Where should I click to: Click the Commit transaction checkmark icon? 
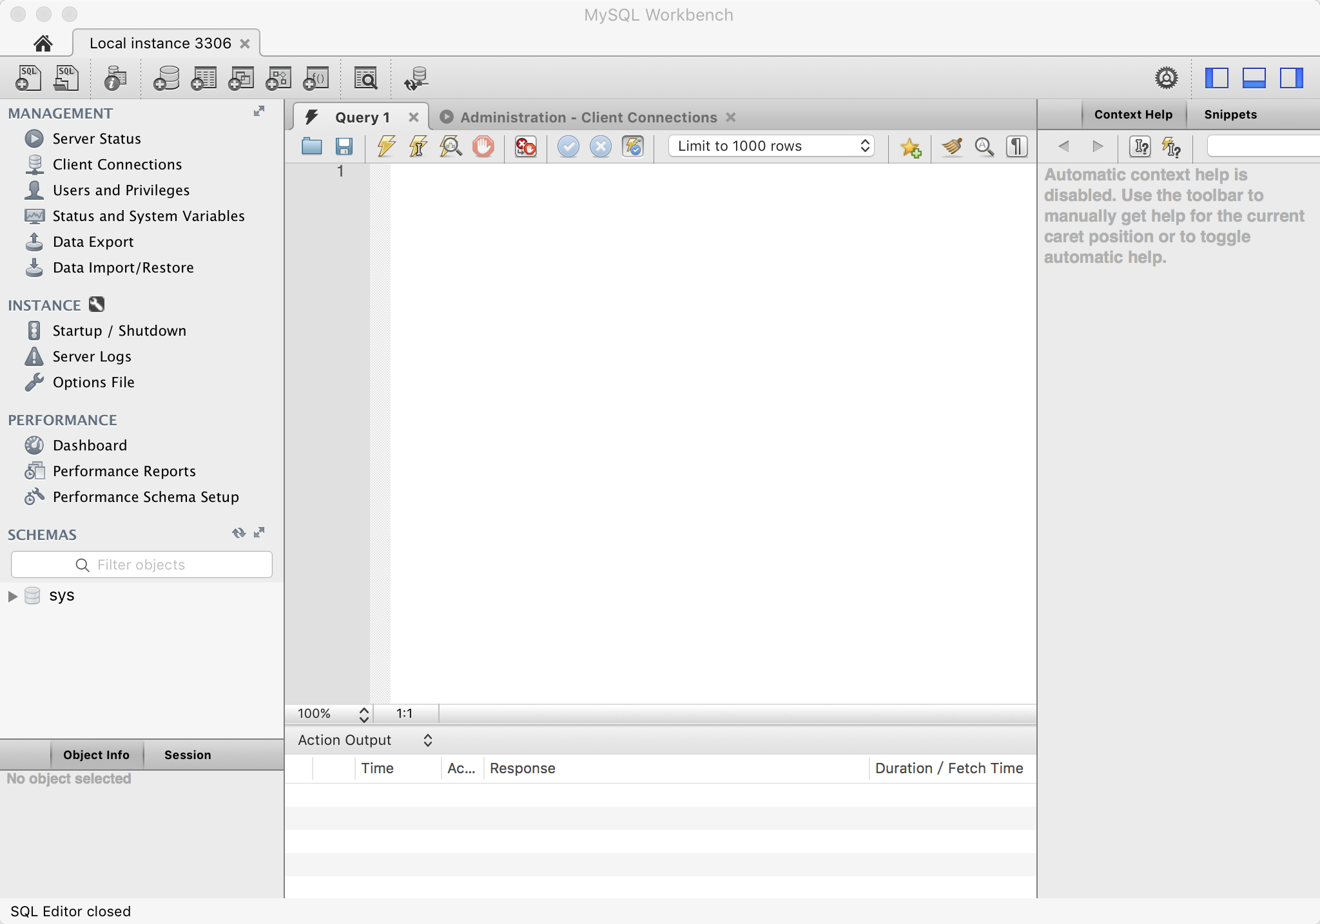(568, 146)
